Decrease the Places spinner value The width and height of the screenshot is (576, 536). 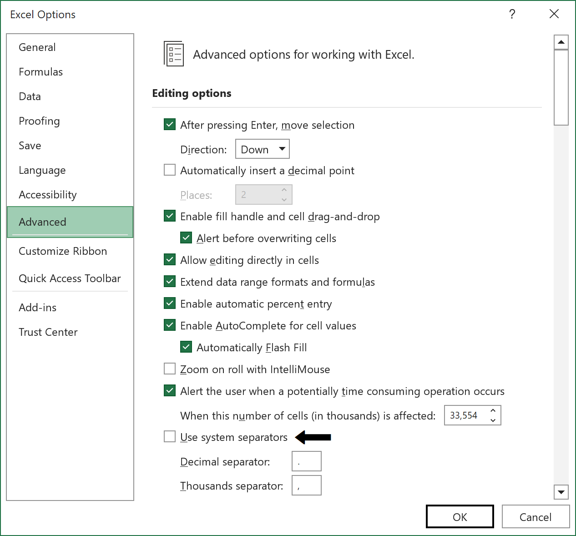pyautogui.click(x=284, y=200)
